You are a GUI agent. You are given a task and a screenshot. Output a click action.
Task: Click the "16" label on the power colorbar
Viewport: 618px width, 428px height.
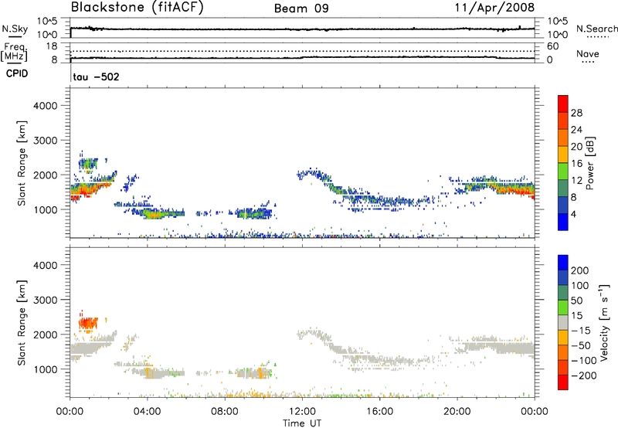tap(576, 164)
